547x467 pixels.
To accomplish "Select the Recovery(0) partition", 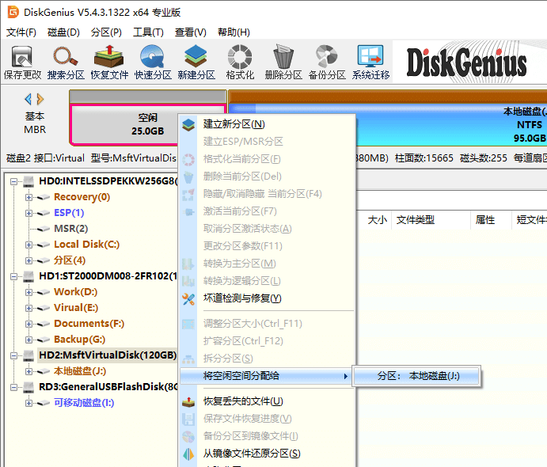I will [x=82, y=197].
